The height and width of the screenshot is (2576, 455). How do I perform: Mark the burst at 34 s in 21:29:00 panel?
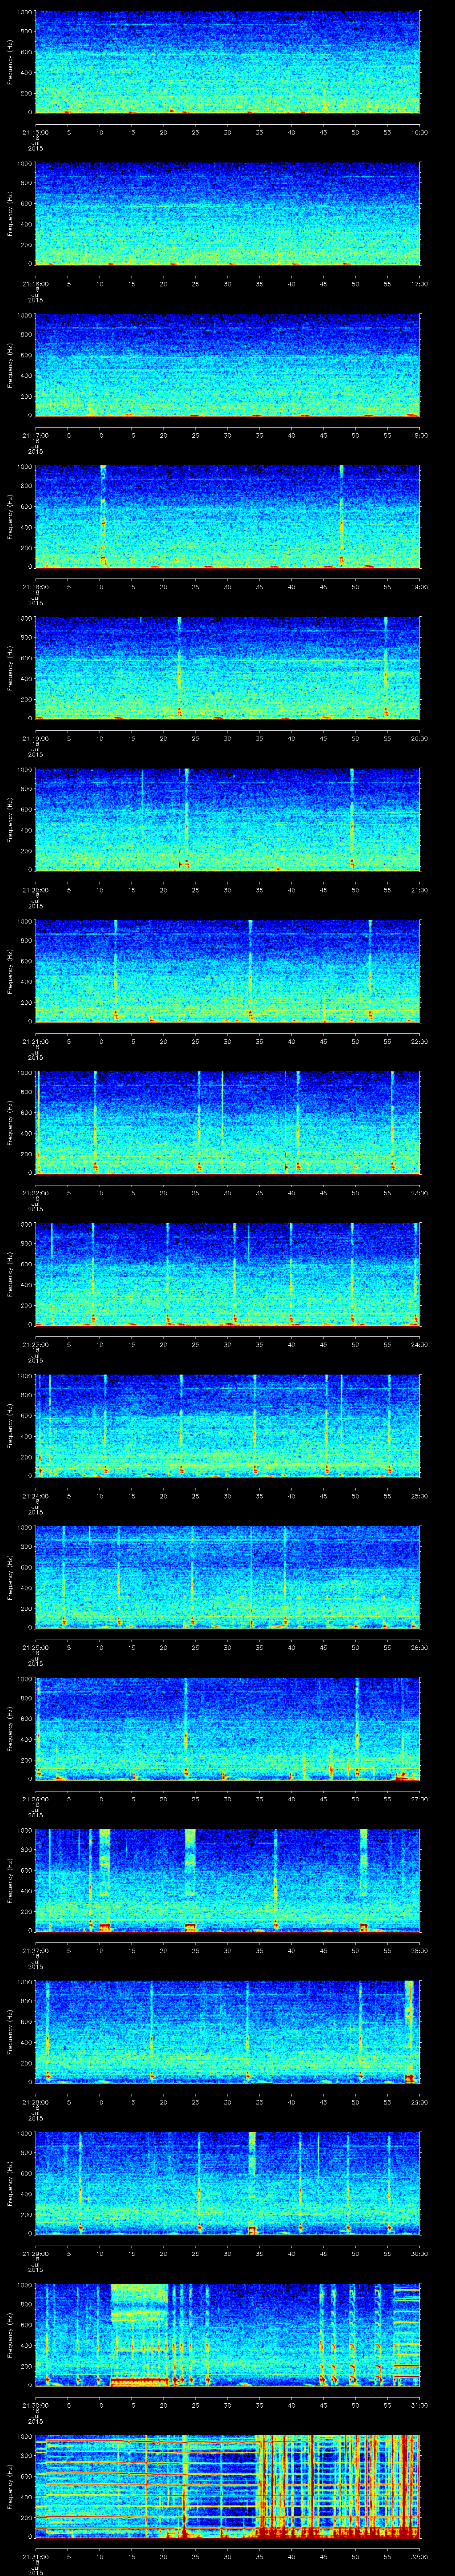(x=252, y=2184)
